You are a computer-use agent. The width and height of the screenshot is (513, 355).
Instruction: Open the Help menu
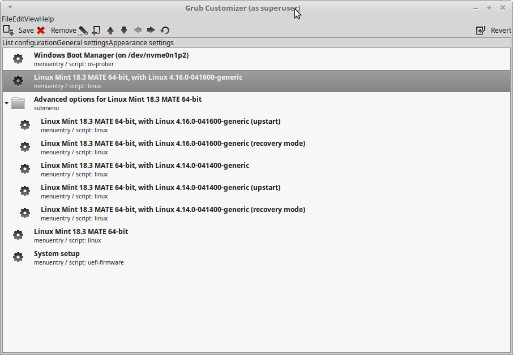coord(46,19)
